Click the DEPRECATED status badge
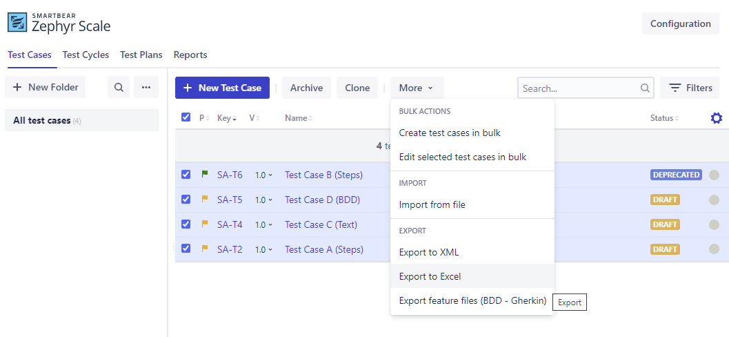 [x=676, y=175]
